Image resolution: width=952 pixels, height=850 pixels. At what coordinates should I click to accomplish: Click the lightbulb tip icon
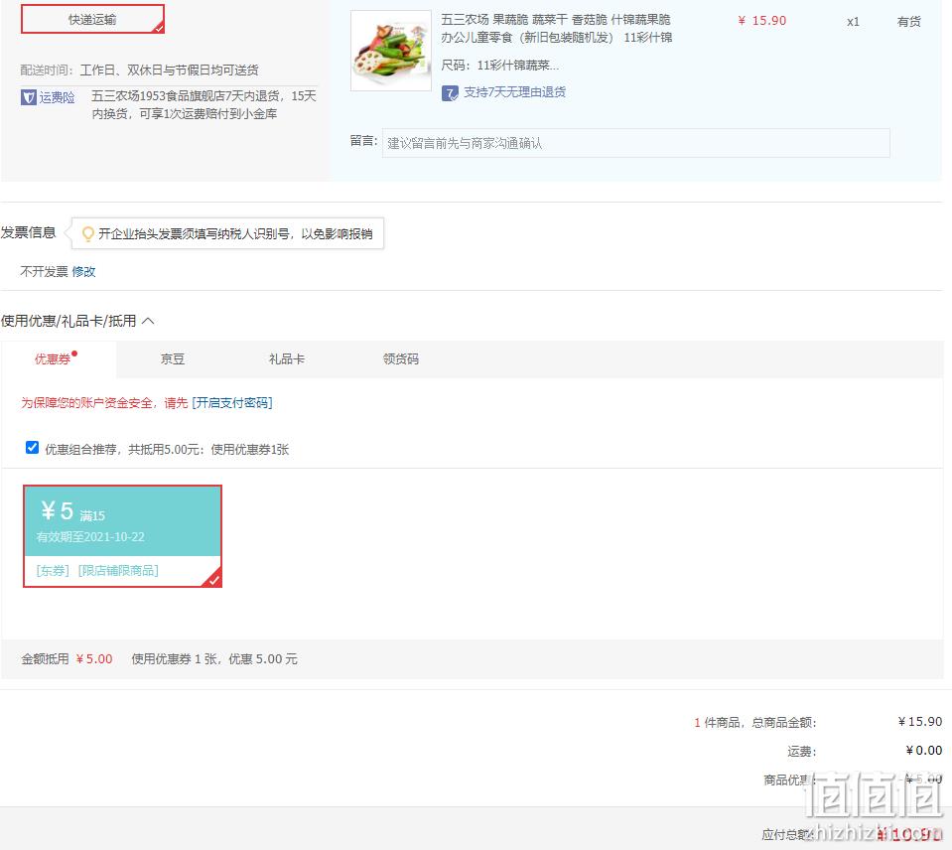(x=88, y=233)
